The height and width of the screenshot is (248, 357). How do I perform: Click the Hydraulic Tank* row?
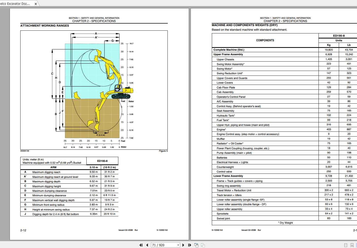(284, 116)
